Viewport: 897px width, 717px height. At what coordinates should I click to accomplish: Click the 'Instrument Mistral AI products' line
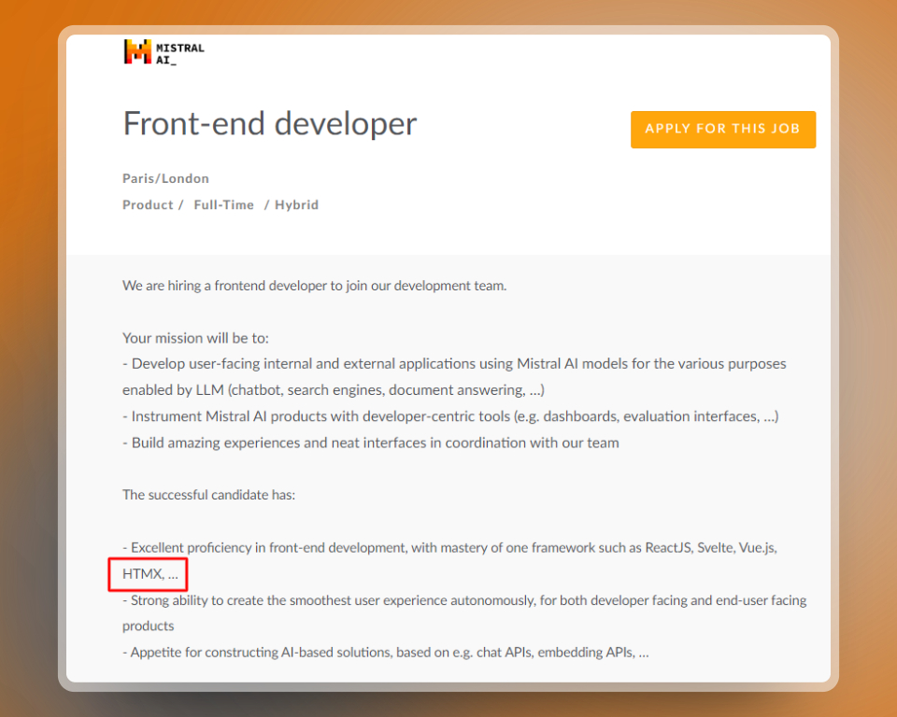[450, 416]
